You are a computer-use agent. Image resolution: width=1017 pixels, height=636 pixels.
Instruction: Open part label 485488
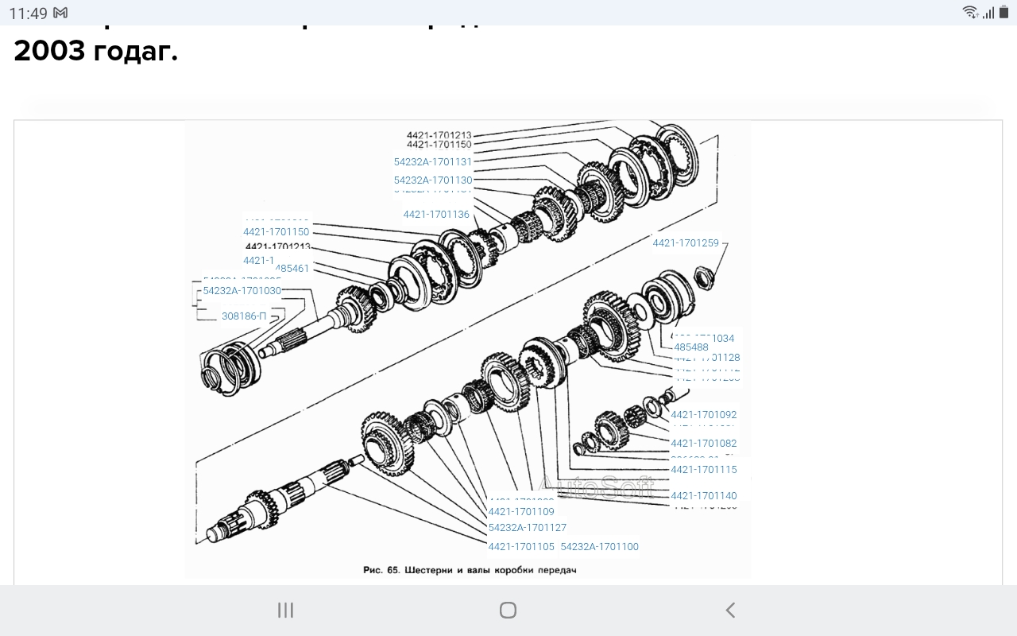pos(691,347)
